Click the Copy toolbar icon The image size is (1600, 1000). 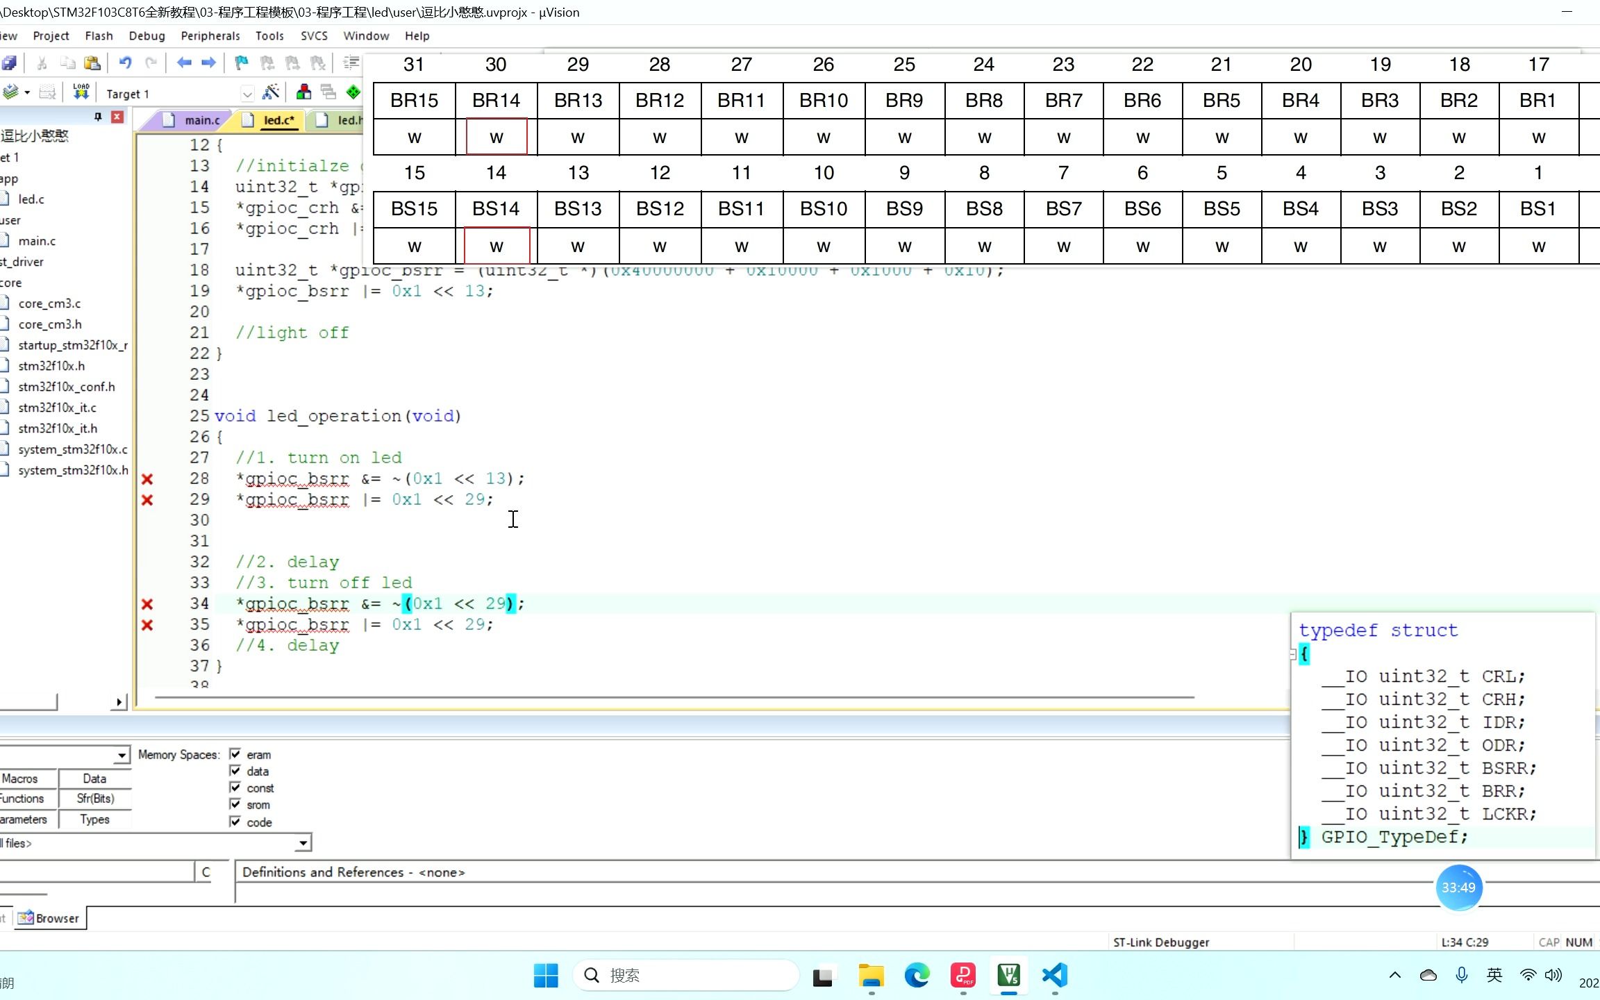[67, 63]
